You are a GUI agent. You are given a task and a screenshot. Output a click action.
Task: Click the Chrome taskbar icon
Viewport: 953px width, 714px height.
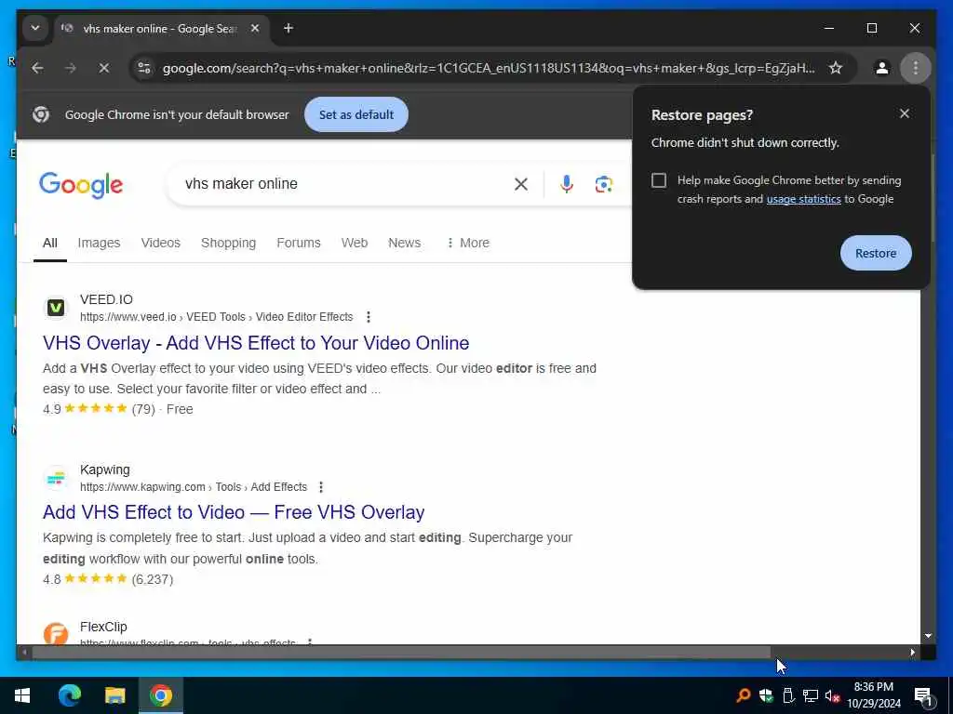click(x=160, y=695)
